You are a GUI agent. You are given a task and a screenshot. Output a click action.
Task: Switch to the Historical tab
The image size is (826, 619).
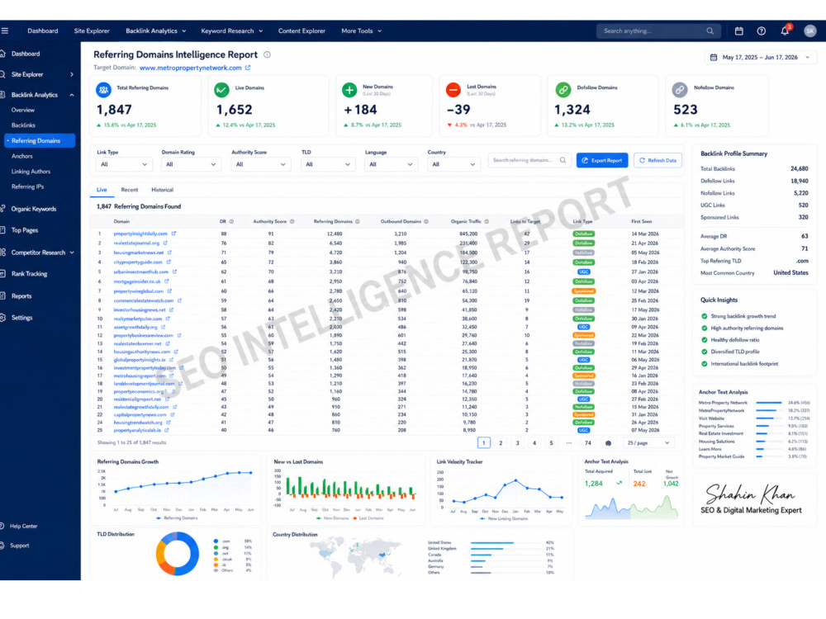(162, 190)
